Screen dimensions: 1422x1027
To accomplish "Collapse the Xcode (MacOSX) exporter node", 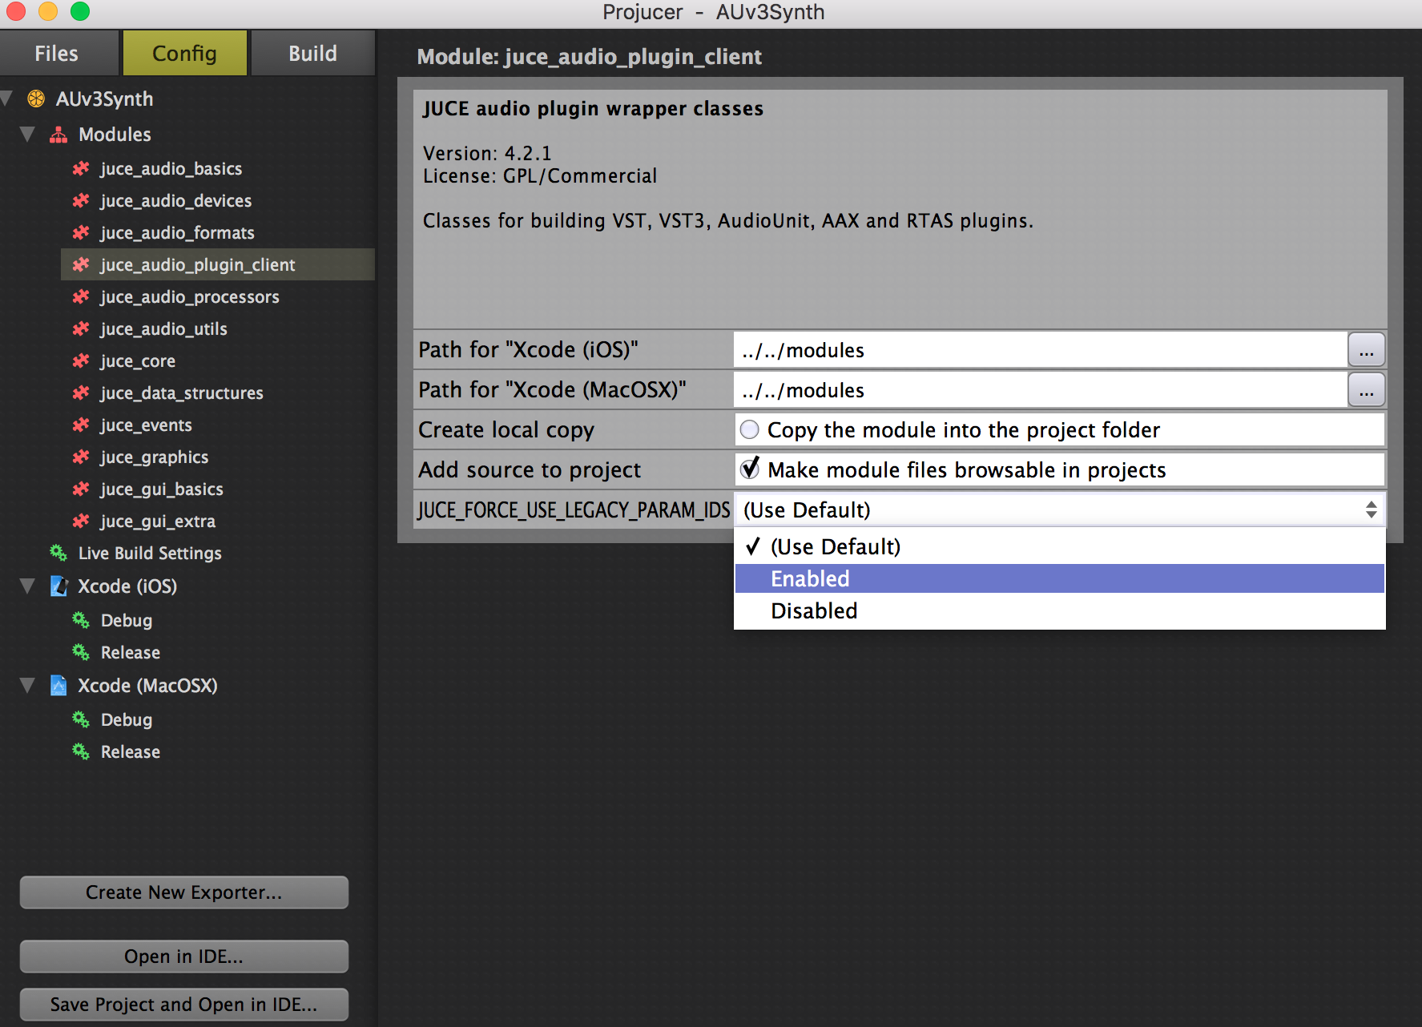I will tap(28, 686).
